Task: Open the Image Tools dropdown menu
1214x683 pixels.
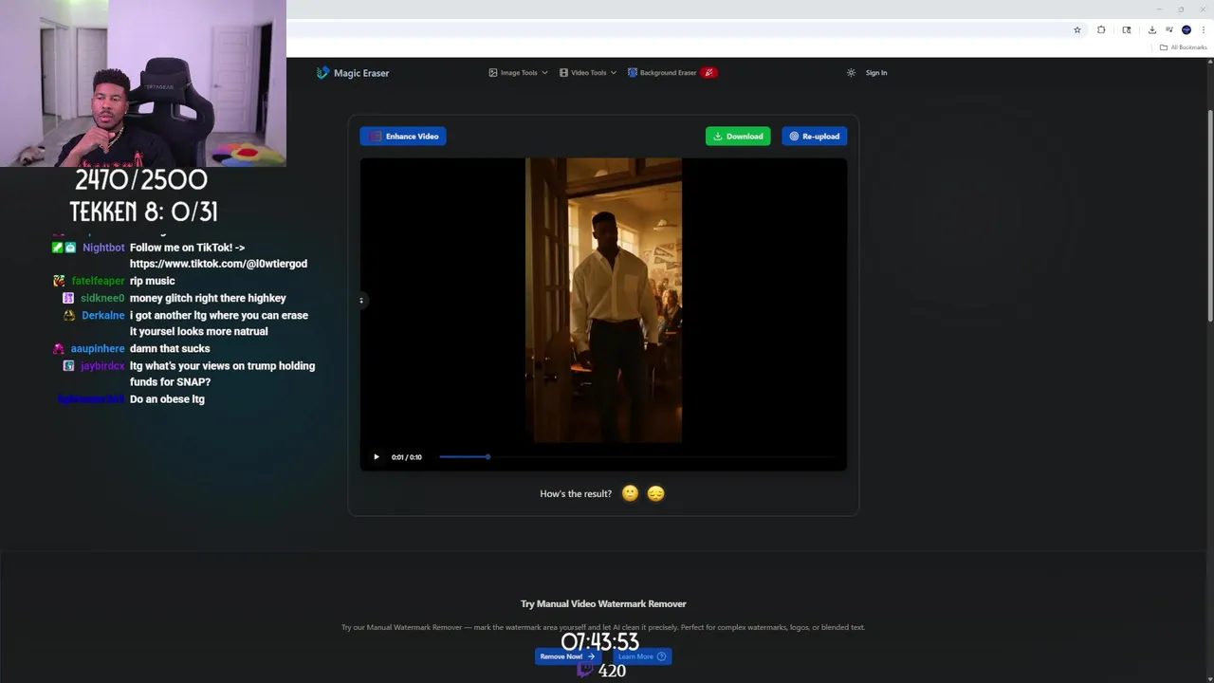Action: click(518, 73)
